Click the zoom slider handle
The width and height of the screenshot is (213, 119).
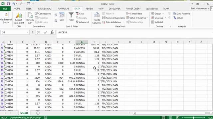point(193,118)
